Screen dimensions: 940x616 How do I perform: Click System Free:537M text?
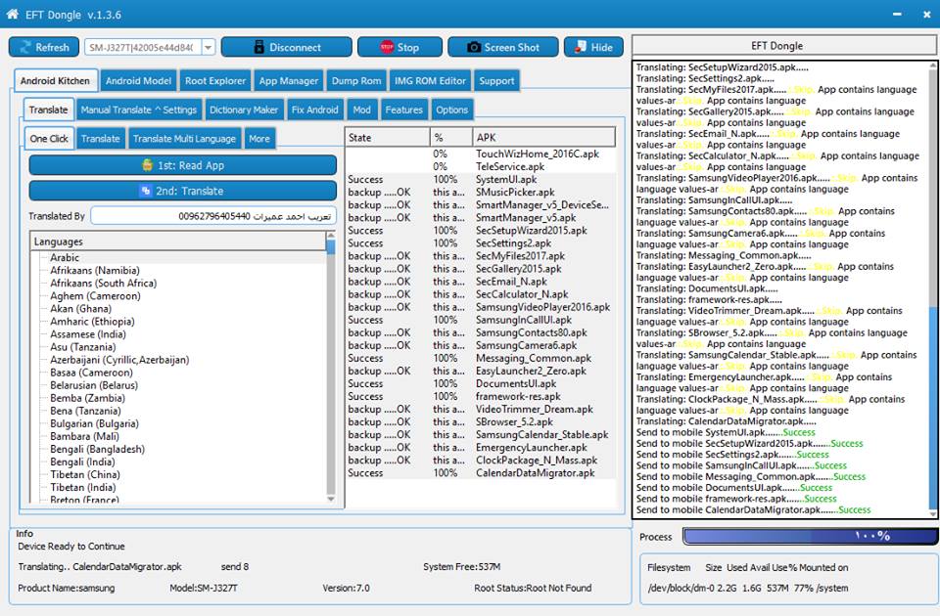pyautogui.click(x=461, y=567)
